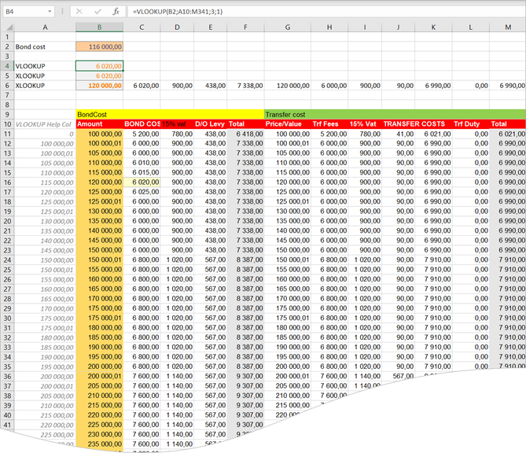Image resolution: width=526 pixels, height=453 pixels.
Task: Click cell B4 showing 6 020,00
Action: 99,66
